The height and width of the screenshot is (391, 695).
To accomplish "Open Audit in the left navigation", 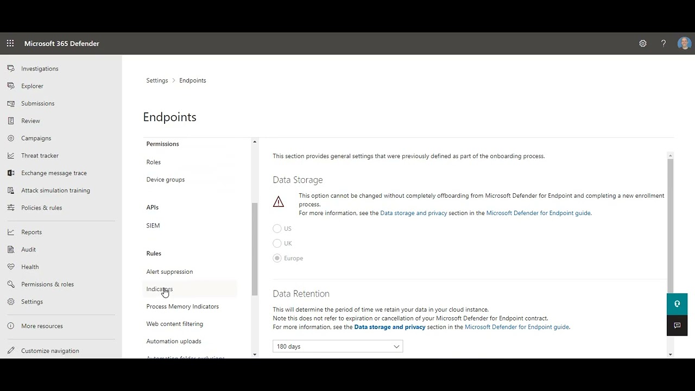I will coord(28,249).
